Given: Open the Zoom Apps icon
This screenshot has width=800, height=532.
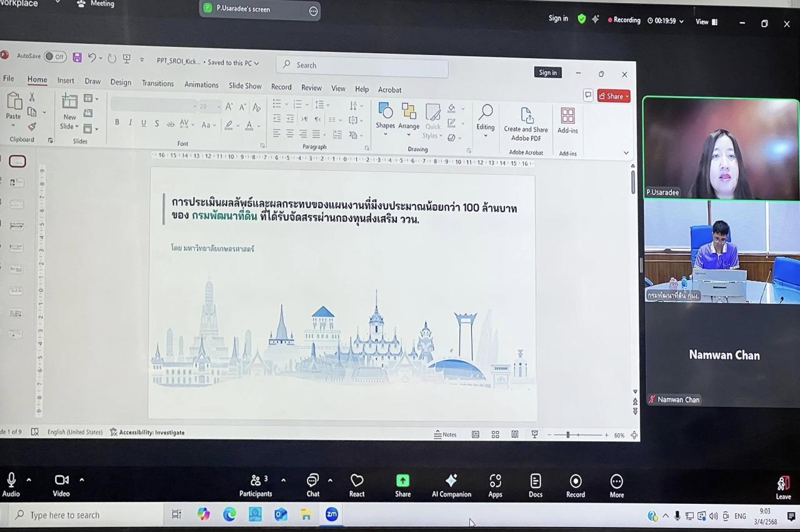Looking at the screenshot, I should (x=495, y=481).
